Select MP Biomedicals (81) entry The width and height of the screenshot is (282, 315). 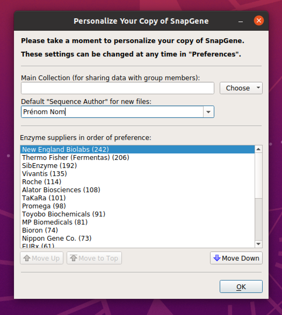(55, 222)
